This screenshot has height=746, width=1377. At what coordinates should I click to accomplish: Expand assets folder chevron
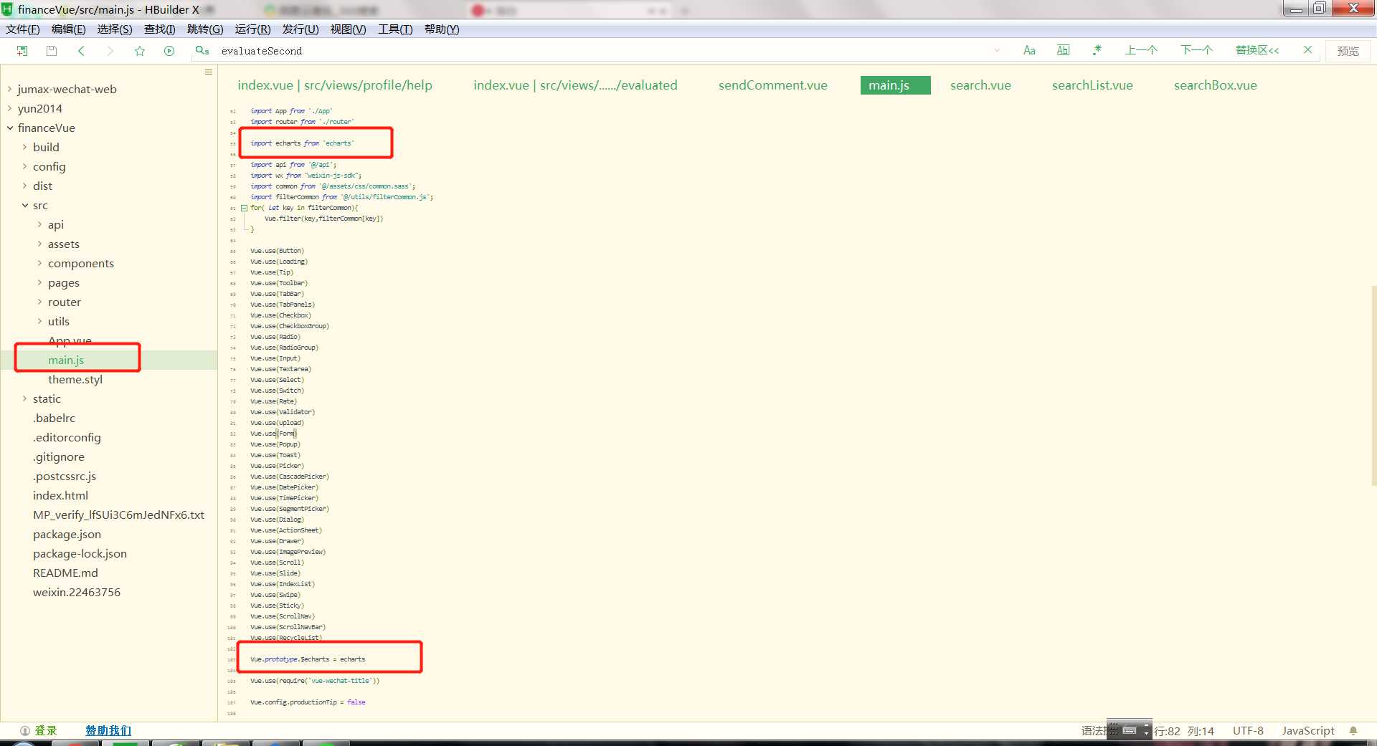coord(39,244)
